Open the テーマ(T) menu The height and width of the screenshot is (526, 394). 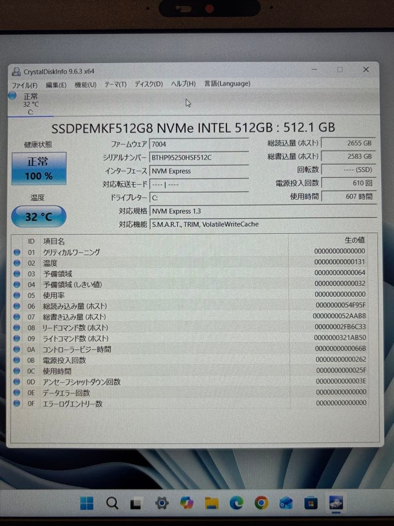click(x=115, y=84)
